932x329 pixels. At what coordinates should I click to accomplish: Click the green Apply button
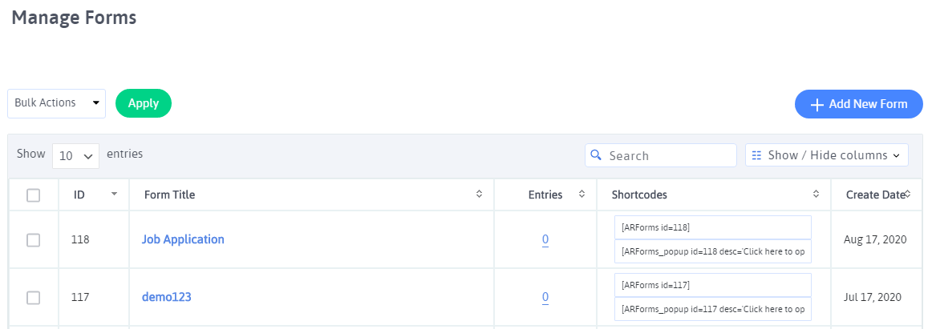click(144, 103)
